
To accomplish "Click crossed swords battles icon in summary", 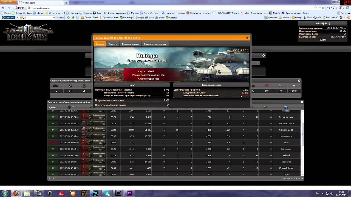I will tap(70, 86).
